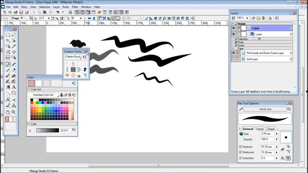Open the Size value arrow
Screen dimensions: 308x173
[x=277, y=134]
